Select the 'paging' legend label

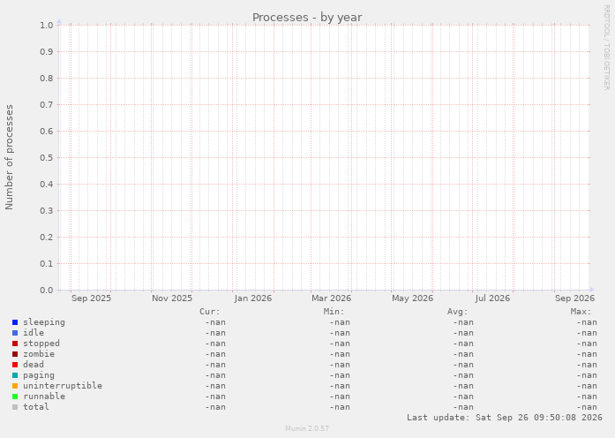[39, 375]
